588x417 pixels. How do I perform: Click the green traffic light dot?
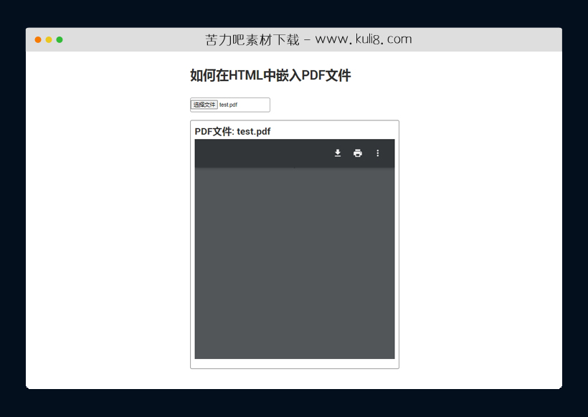click(60, 40)
